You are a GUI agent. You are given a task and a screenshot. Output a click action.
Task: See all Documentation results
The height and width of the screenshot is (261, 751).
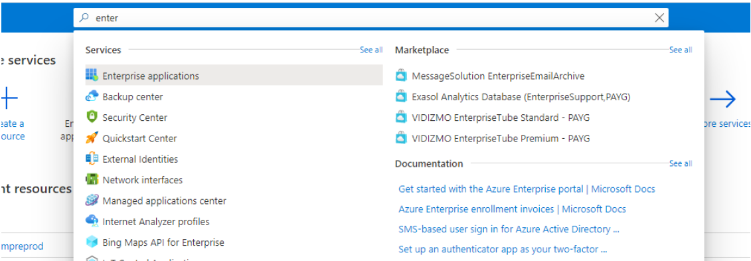tap(681, 164)
